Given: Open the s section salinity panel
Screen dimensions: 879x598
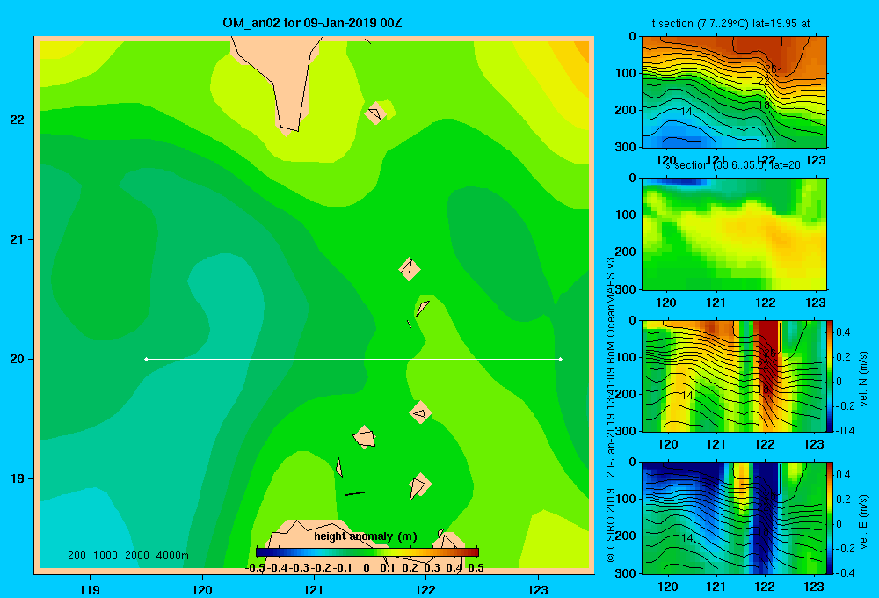Looking at the screenshot, I should pyautogui.click(x=734, y=234).
